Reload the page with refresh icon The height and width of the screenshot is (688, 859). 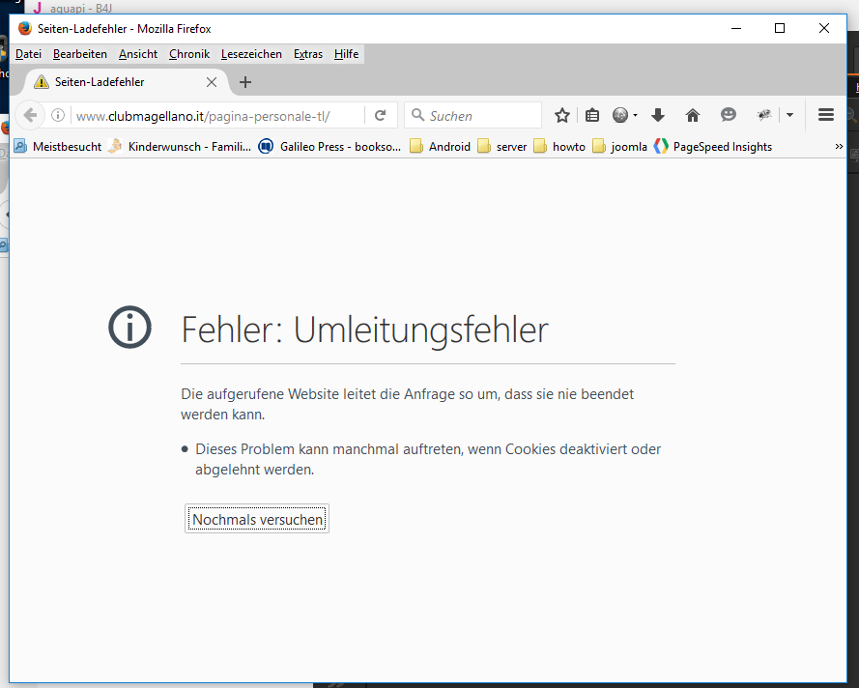coord(380,116)
